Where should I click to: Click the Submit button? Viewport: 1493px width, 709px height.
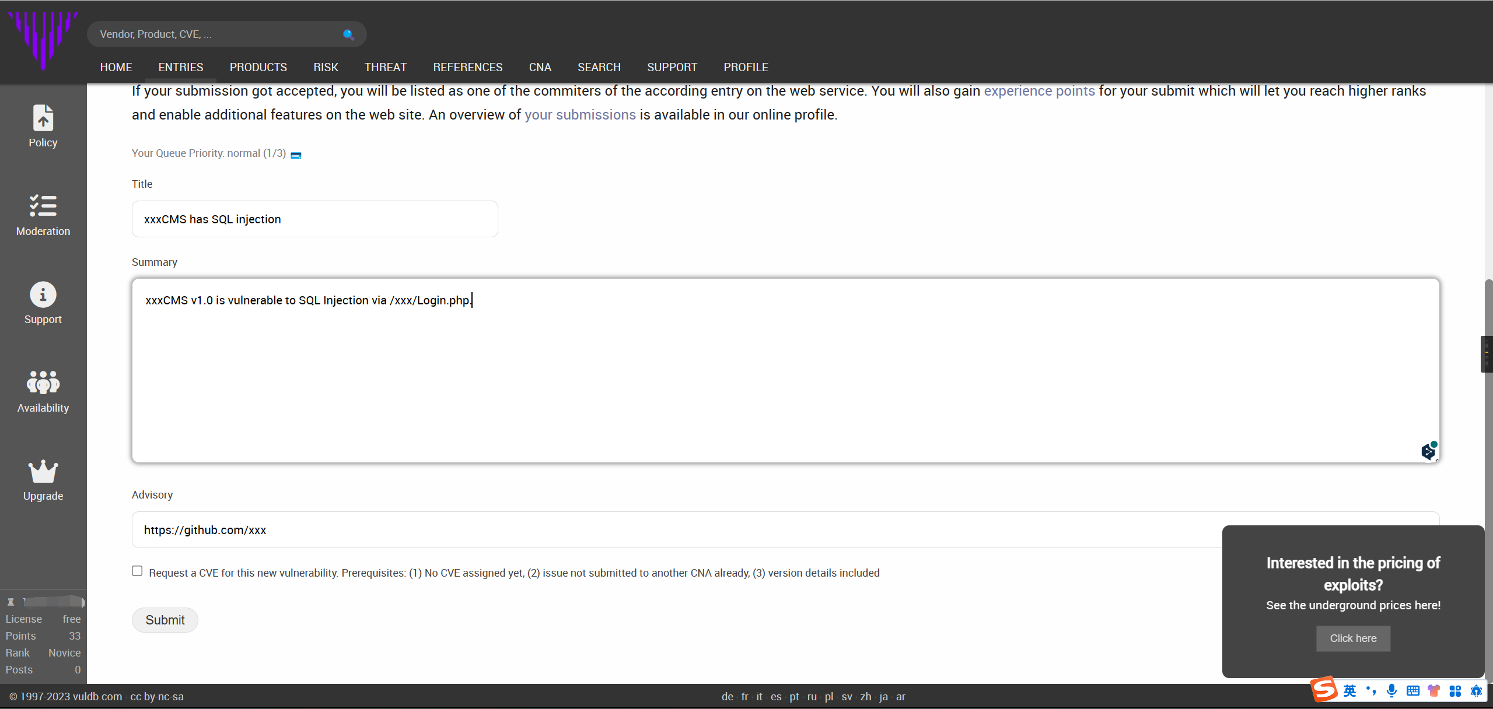(x=165, y=620)
